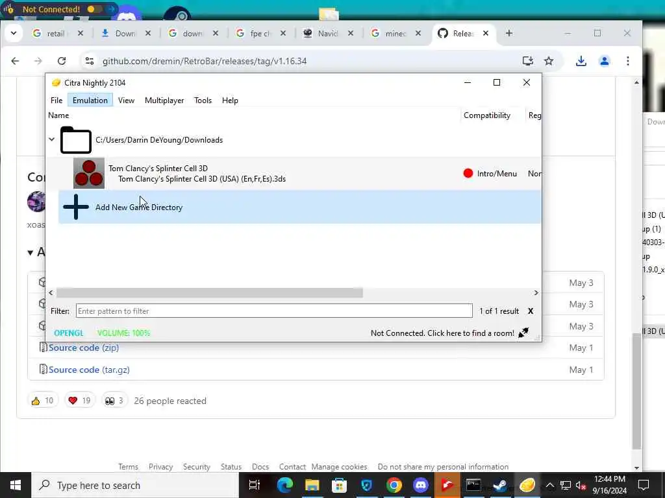Switch to the RetroBar Releases Chrome tab
This screenshot has height=498, width=665.
pos(463,34)
